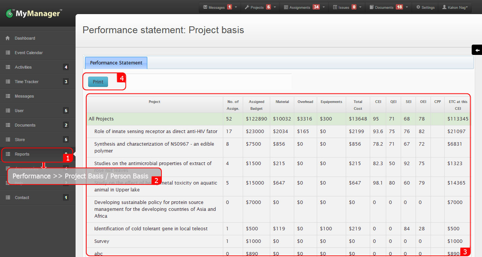482x257 pixels.
Task: Click the envelope icon beside Messages
Action: [x=205, y=7]
